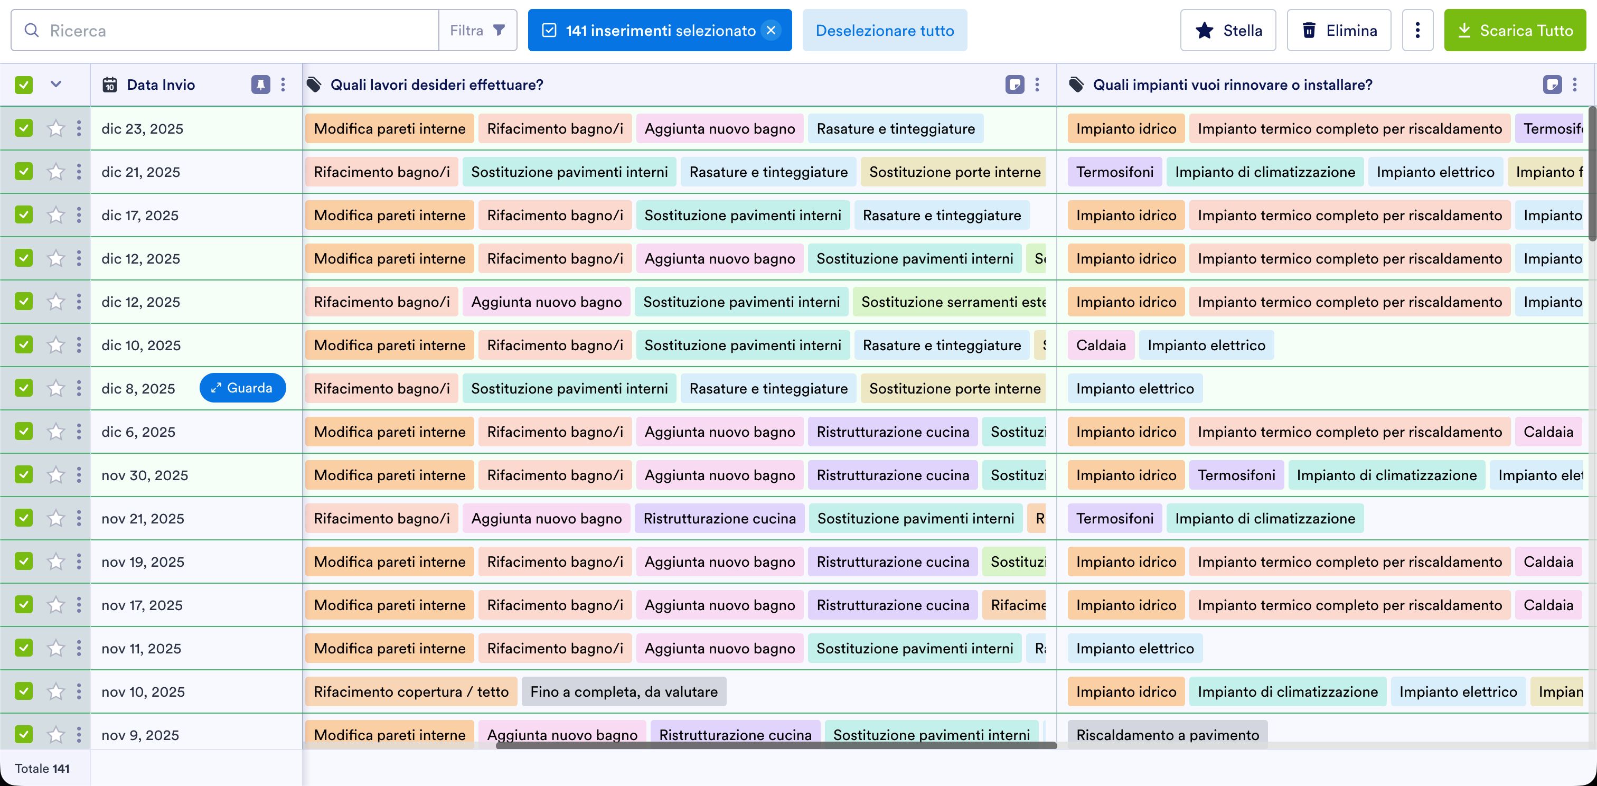This screenshot has height=786, width=1597.
Task: Open the row options menu for dic 8, 2025
Action: point(79,388)
